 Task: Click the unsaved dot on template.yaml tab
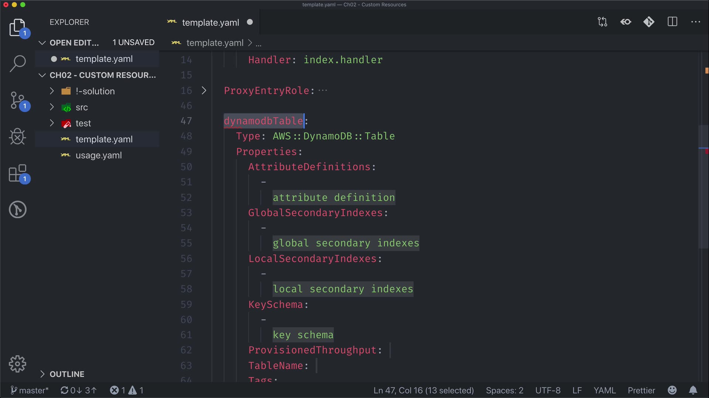(250, 22)
